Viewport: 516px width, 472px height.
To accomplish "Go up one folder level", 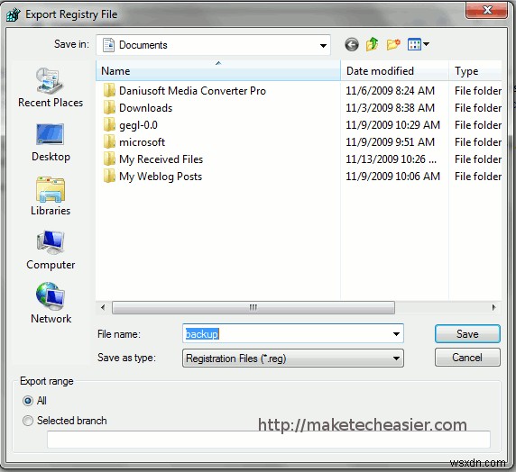I will coord(373,44).
